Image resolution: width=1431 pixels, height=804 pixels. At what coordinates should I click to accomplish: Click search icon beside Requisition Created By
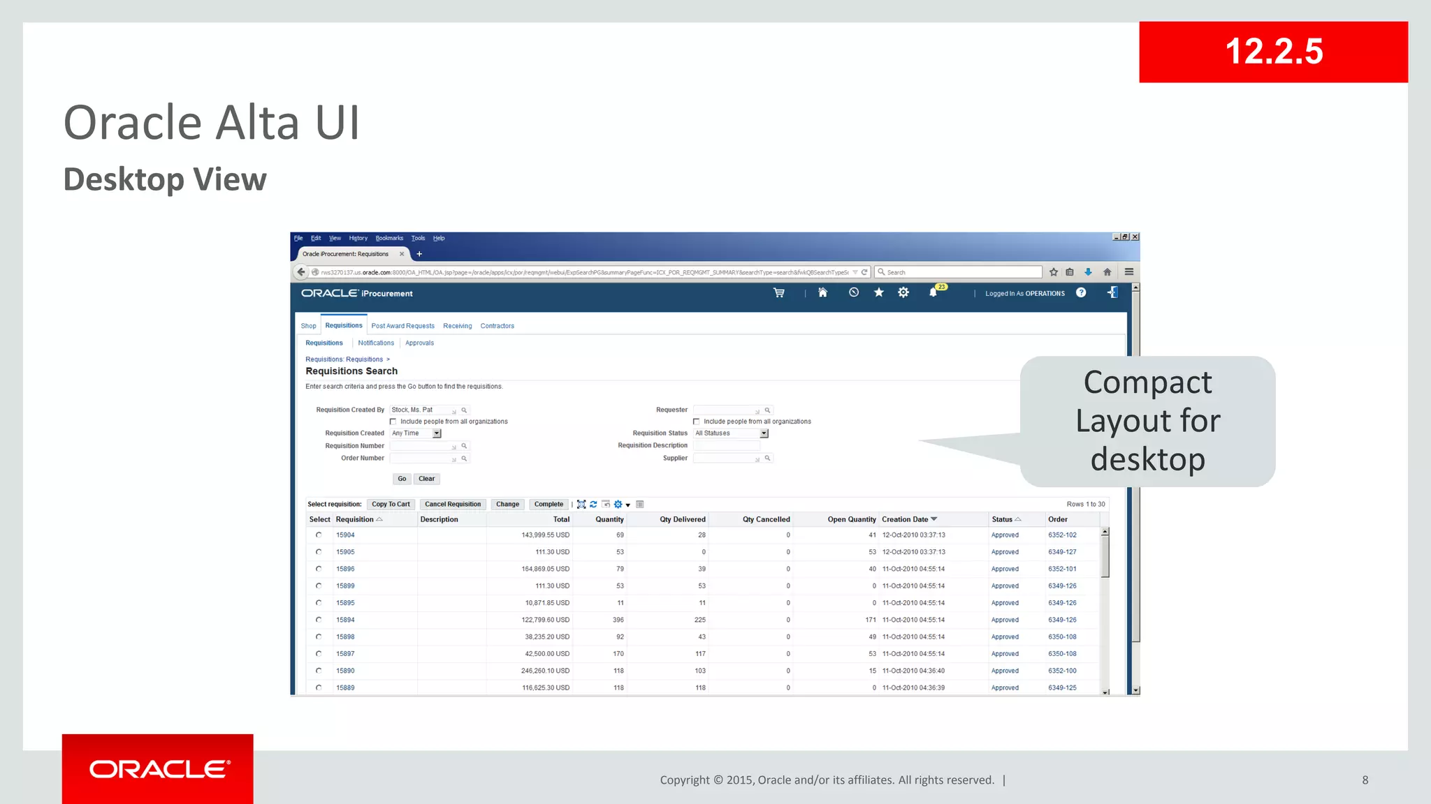464,410
